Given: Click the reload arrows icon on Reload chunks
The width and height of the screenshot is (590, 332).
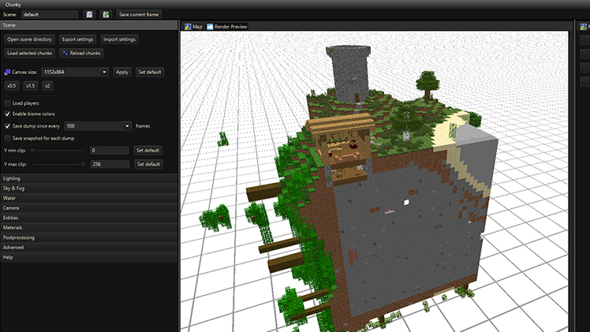Looking at the screenshot, I should click(x=65, y=53).
